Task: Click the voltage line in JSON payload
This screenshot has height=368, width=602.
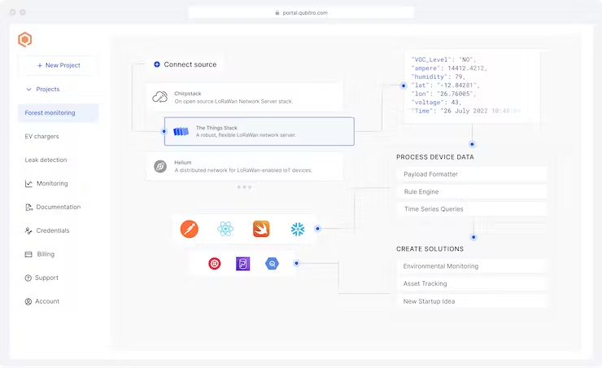Action: pyautogui.click(x=436, y=103)
